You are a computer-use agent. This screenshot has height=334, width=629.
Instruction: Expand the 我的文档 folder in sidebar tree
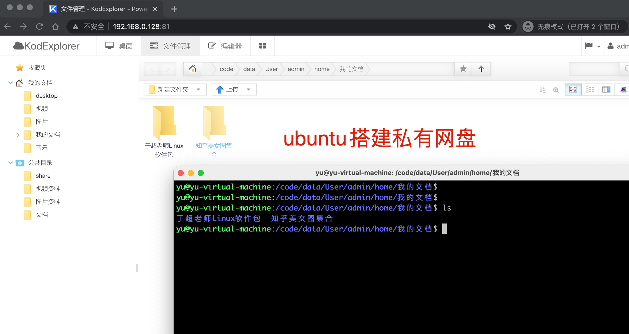(18, 135)
